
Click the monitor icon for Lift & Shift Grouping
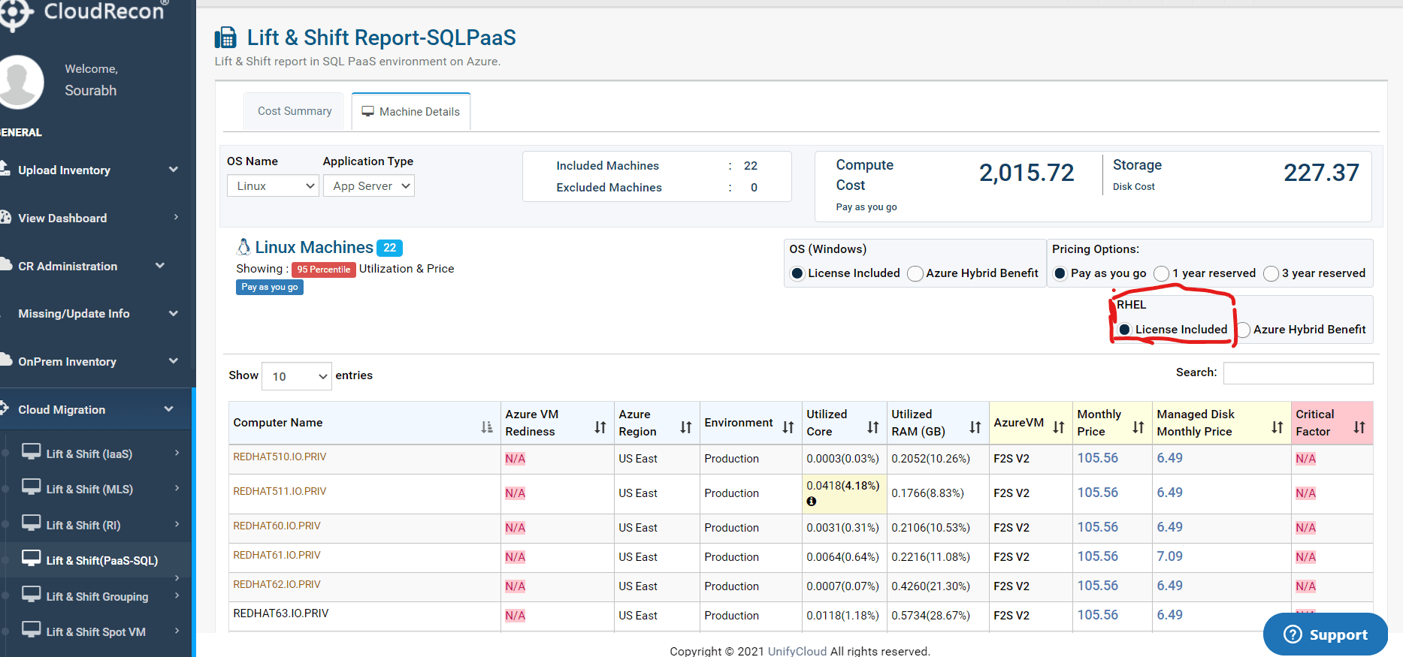click(31, 594)
